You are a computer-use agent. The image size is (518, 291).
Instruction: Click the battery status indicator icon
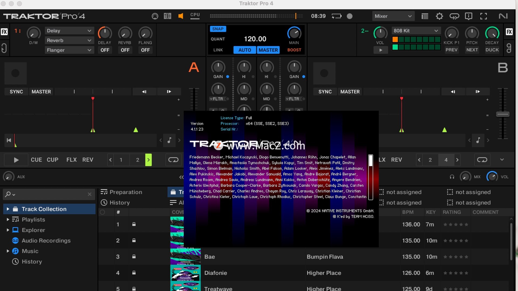[x=336, y=16]
